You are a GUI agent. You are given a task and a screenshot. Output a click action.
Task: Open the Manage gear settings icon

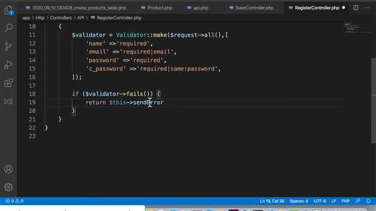tap(8, 187)
